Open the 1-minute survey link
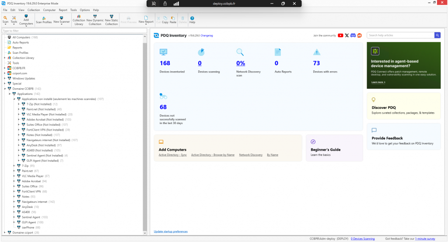 point(425,239)
